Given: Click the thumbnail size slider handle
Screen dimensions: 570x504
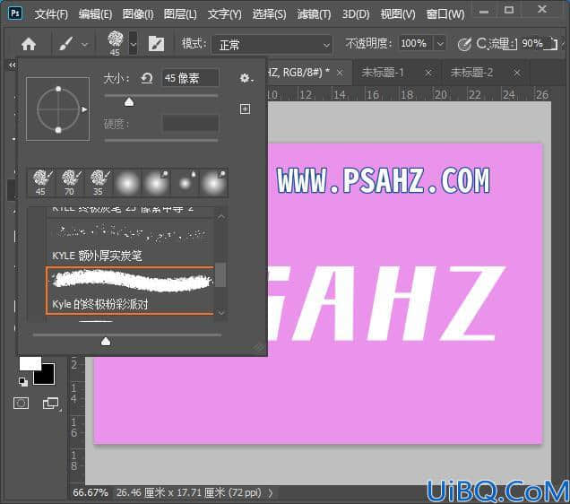Looking at the screenshot, I should (x=106, y=341).
